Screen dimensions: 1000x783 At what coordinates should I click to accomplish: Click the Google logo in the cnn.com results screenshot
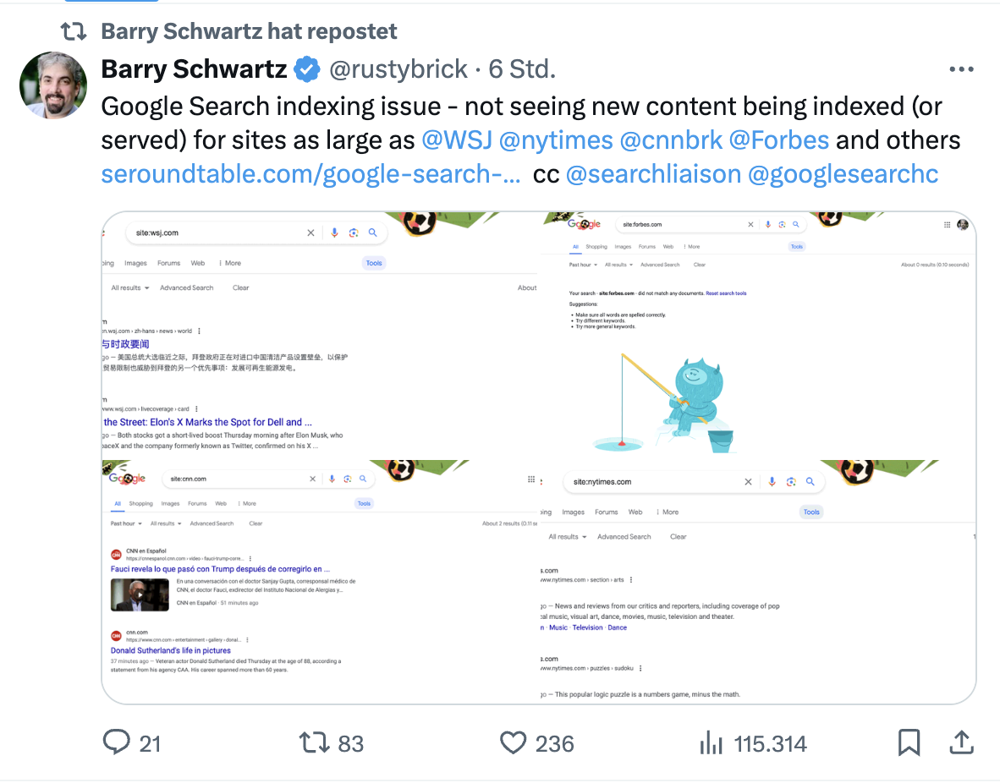pos(126,478)
